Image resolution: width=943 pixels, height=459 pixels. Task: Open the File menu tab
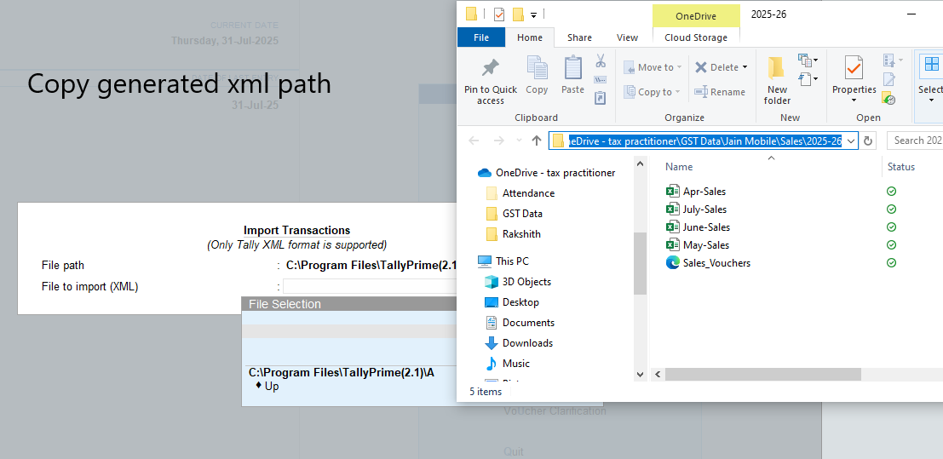point(481,37)
